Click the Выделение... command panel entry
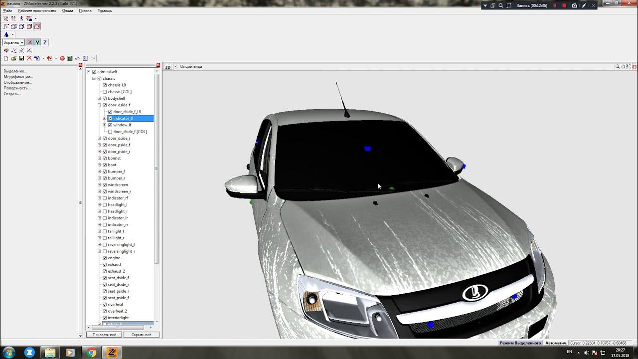The image size is (638, 359). (15, 71)
